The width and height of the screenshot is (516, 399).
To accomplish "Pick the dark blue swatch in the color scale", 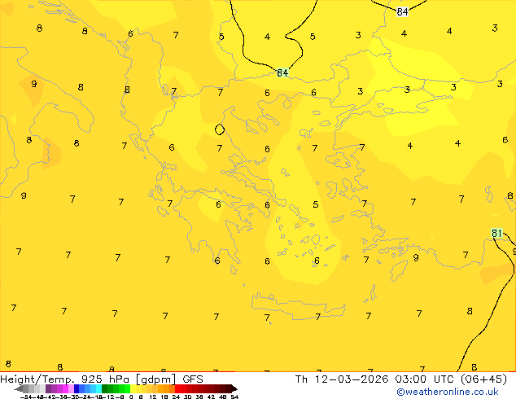I will tap(77, 388).
